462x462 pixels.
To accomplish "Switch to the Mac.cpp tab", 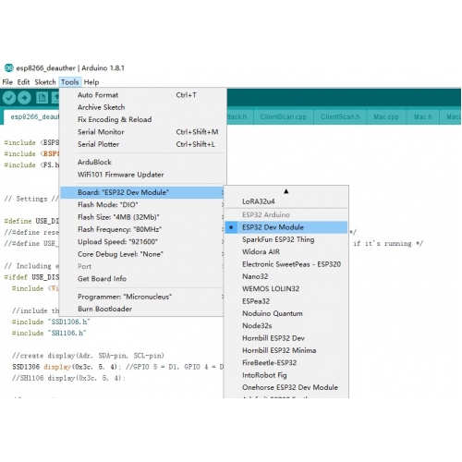I will point(386,117).
